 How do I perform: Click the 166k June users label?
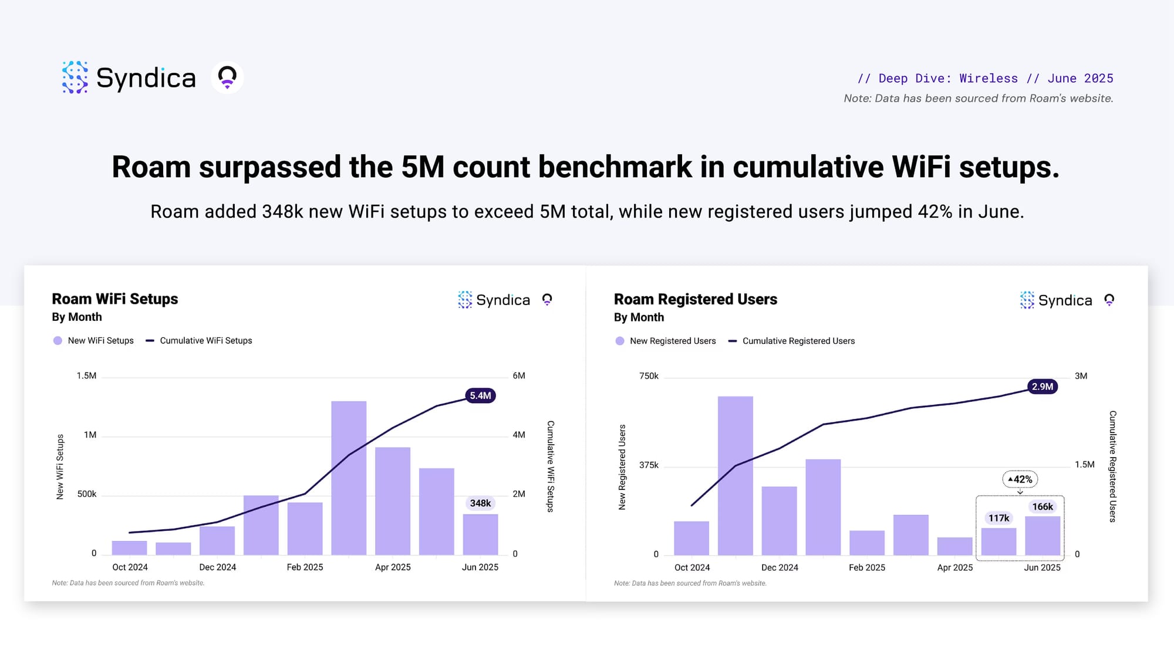coord(1043,507)
